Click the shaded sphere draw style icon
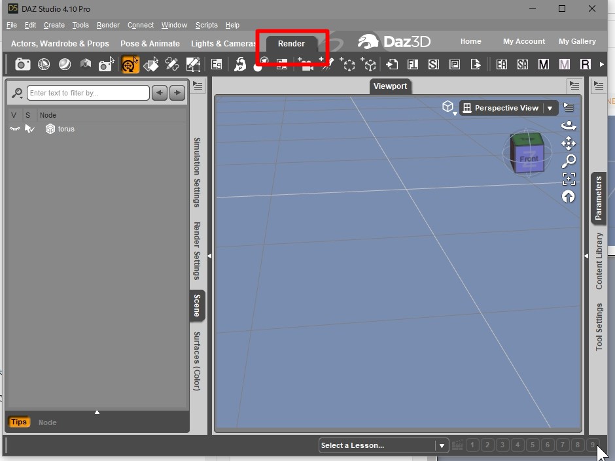The height and width of the screenshot is (461, 615). (65, 64)
